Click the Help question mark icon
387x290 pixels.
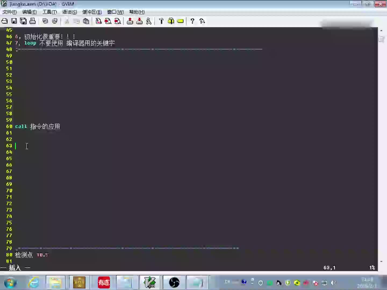pos(192,21)
